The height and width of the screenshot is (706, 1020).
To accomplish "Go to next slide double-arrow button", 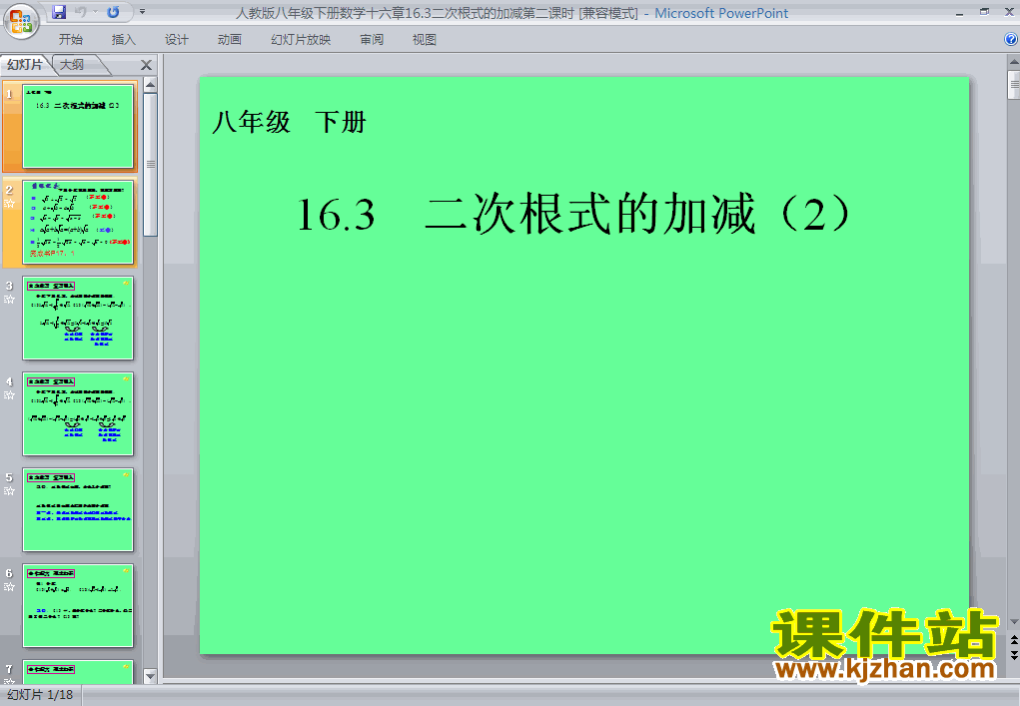I will [x=1013, y=655].
